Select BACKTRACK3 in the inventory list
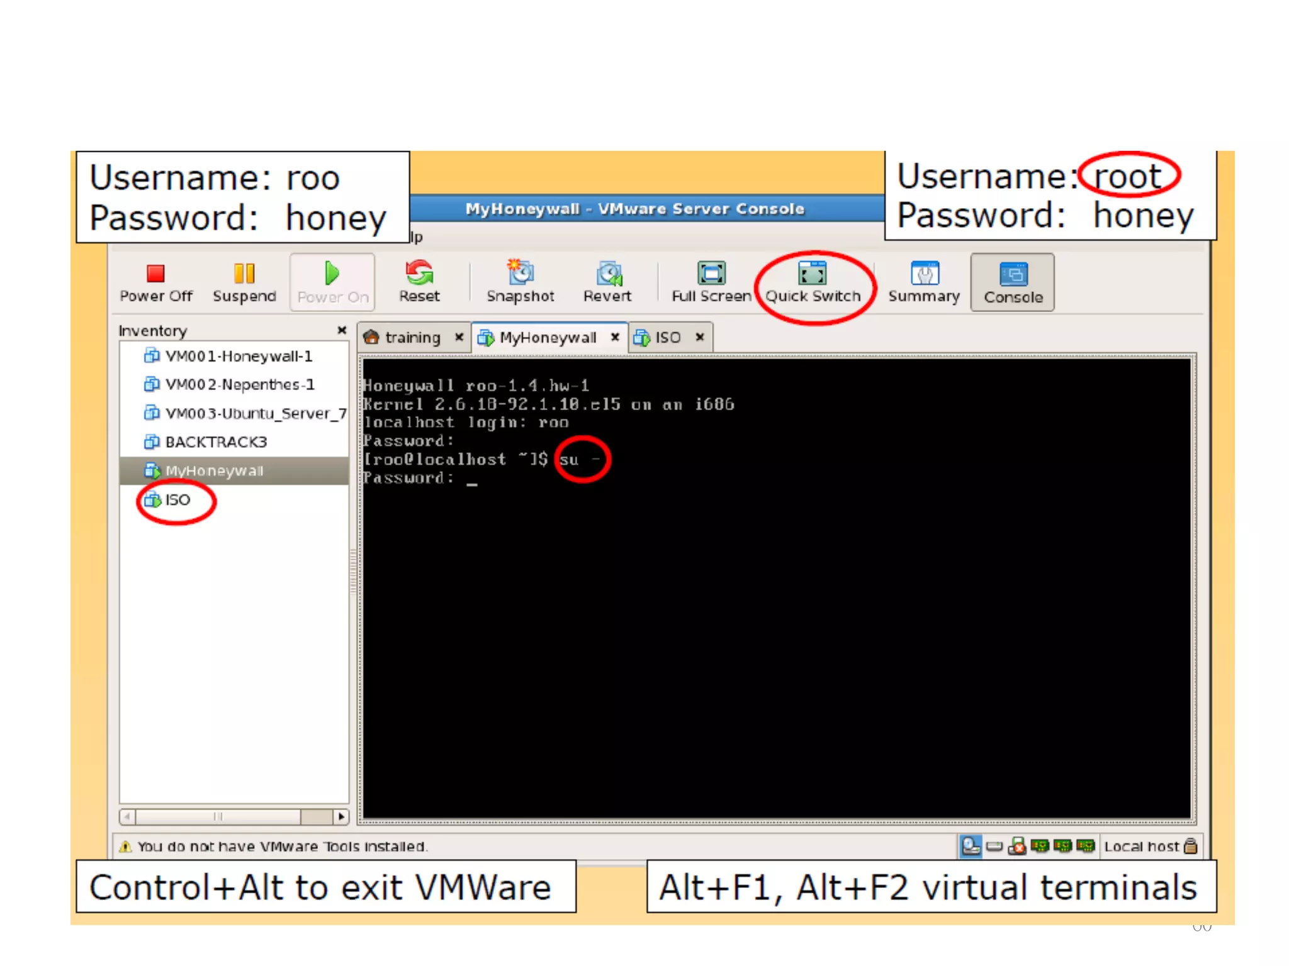The height and width of the screenshot is (966, 1289). [215, 442]
